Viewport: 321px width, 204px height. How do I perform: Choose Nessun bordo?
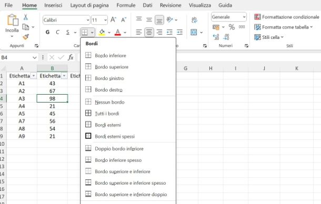coord(128,102)
